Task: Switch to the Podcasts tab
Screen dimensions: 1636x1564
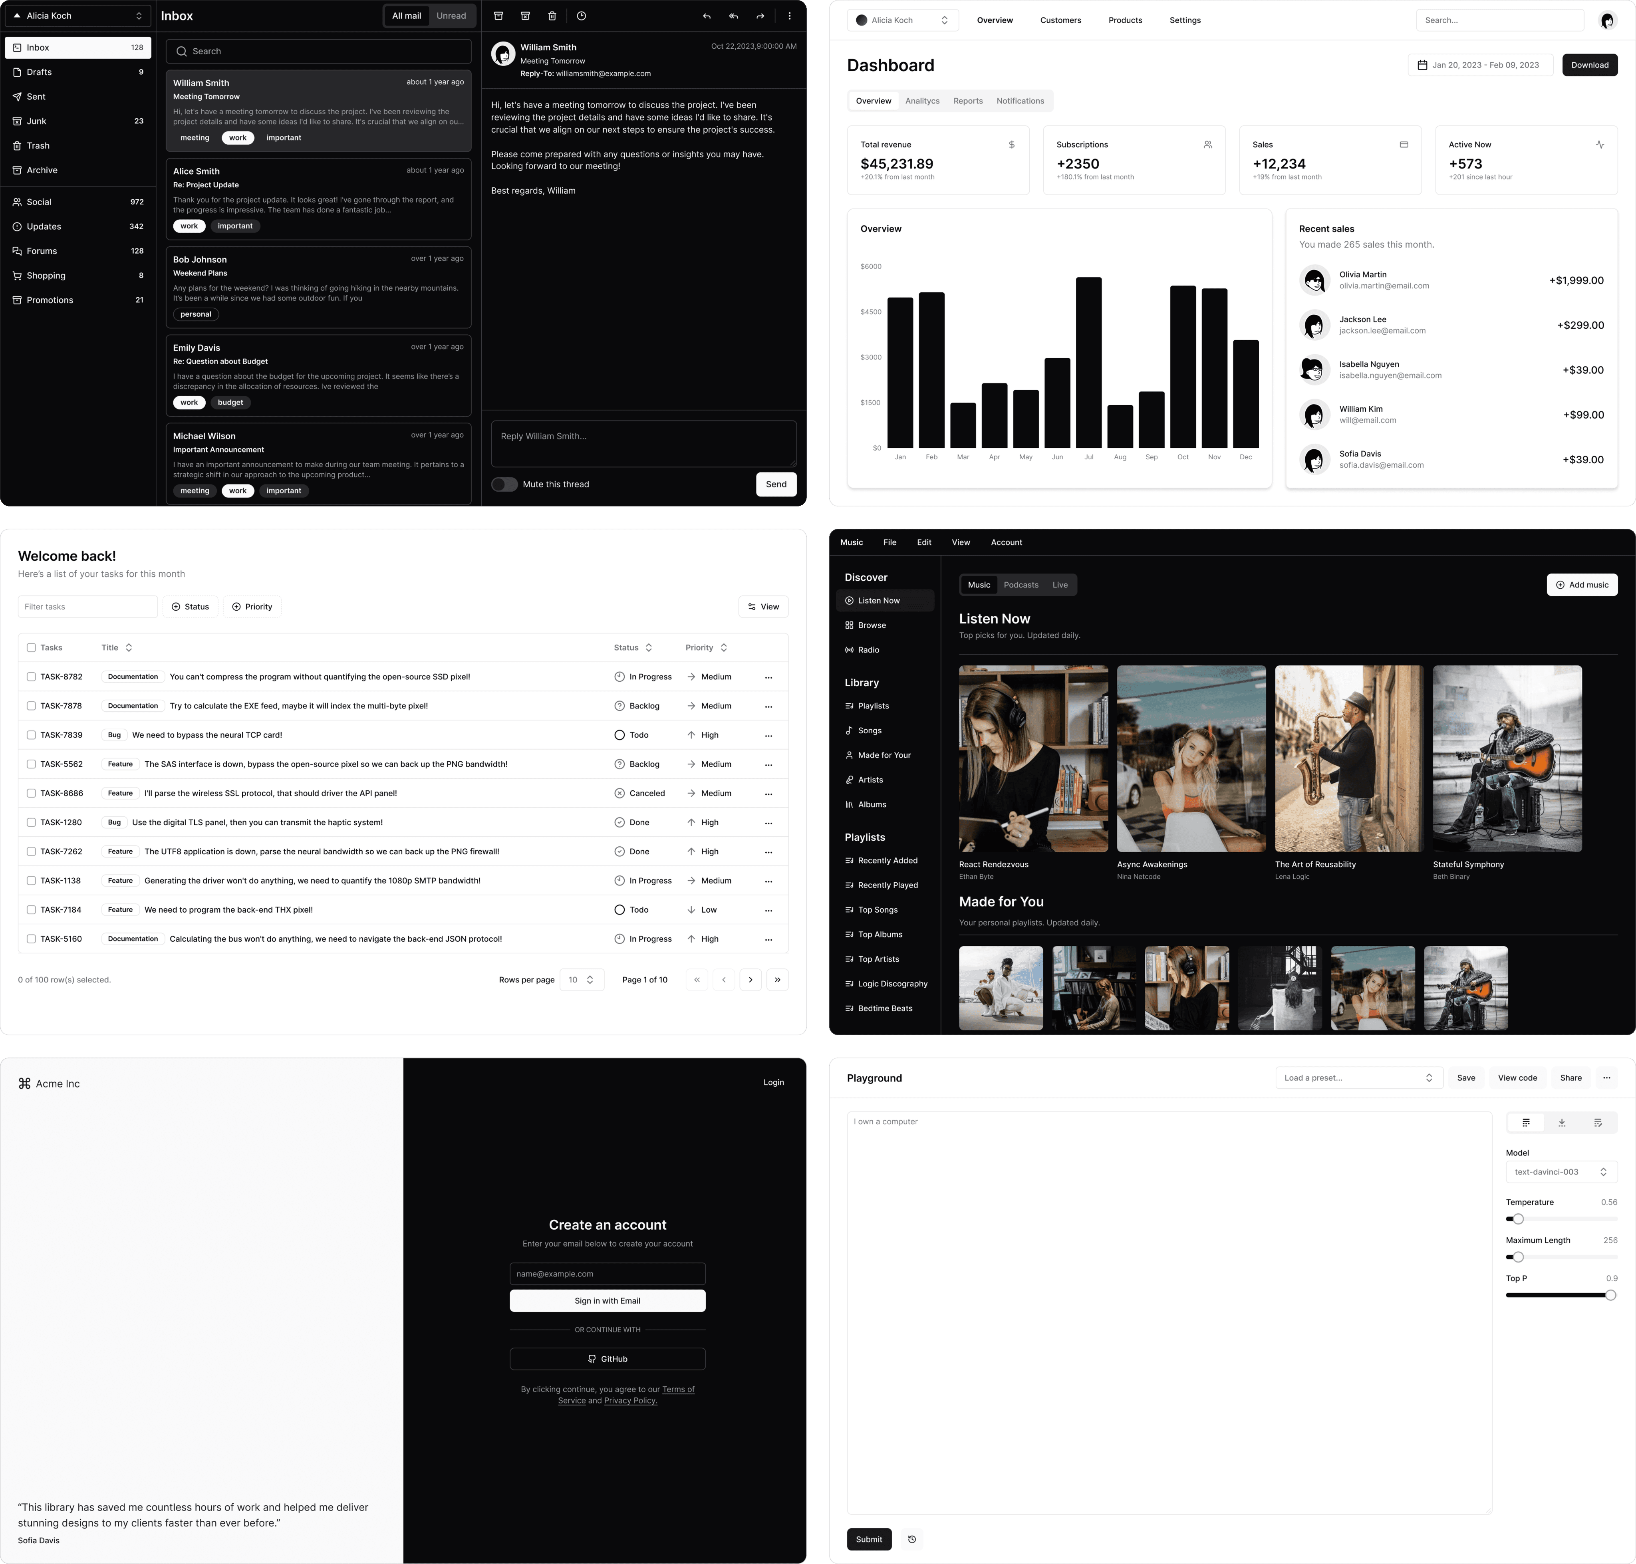Action: (x=1021, y=584)
